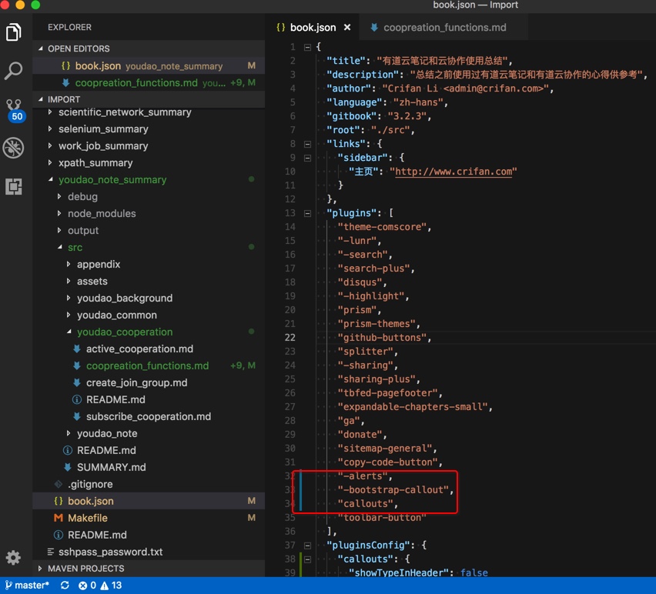
Task: Fold the callouts block at line 38
Action: click(307, 559)
